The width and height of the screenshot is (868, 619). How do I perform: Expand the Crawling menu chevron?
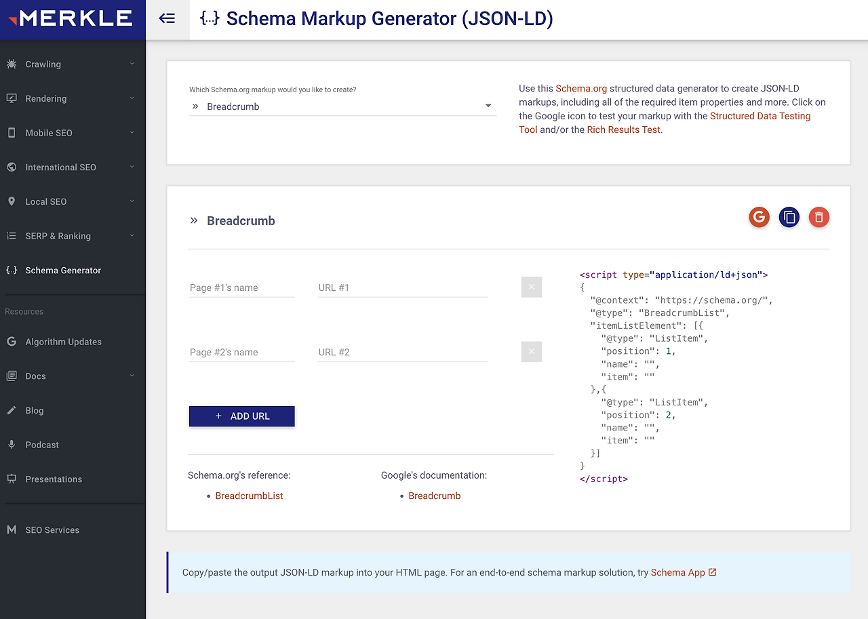pyautogui.click(x=132, y=64)
